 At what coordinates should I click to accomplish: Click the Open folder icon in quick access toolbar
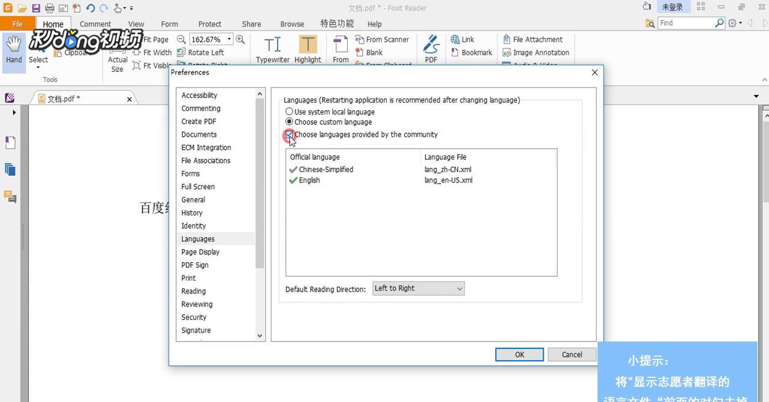[x=22, y=8]
